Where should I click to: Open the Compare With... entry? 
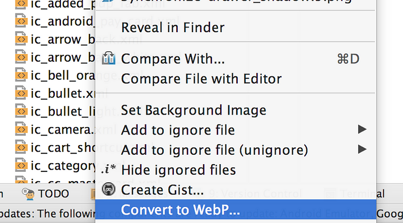236,59
